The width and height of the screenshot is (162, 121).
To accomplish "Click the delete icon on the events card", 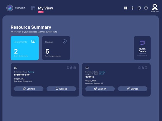I will point(143,68).
